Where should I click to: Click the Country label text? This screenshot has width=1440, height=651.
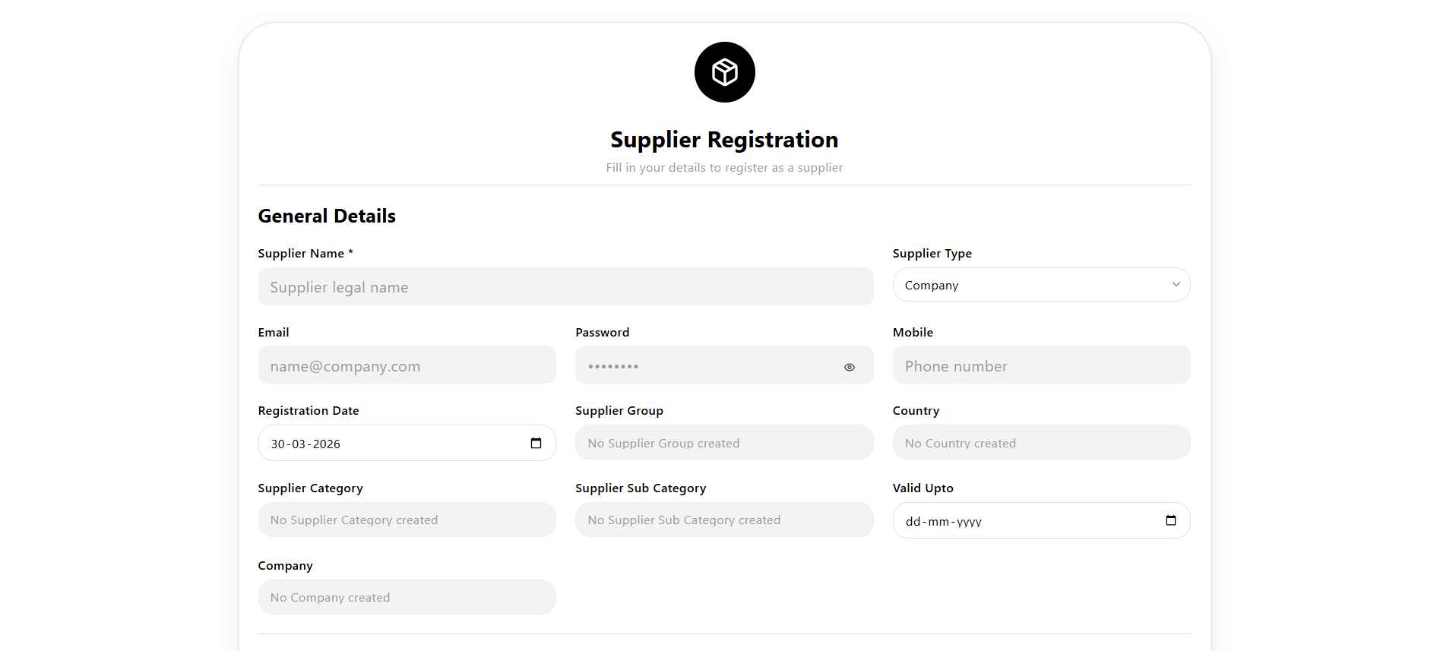pyautogui.click(x=916, y=411)
